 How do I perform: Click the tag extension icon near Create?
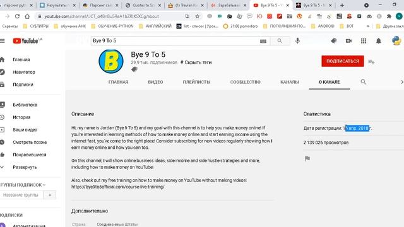(334, 41)
